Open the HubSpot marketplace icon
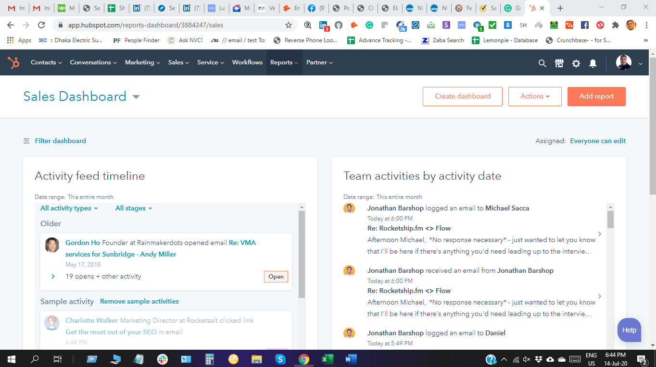The width and height of the screenshot is (656, 367). coord(559,63)
